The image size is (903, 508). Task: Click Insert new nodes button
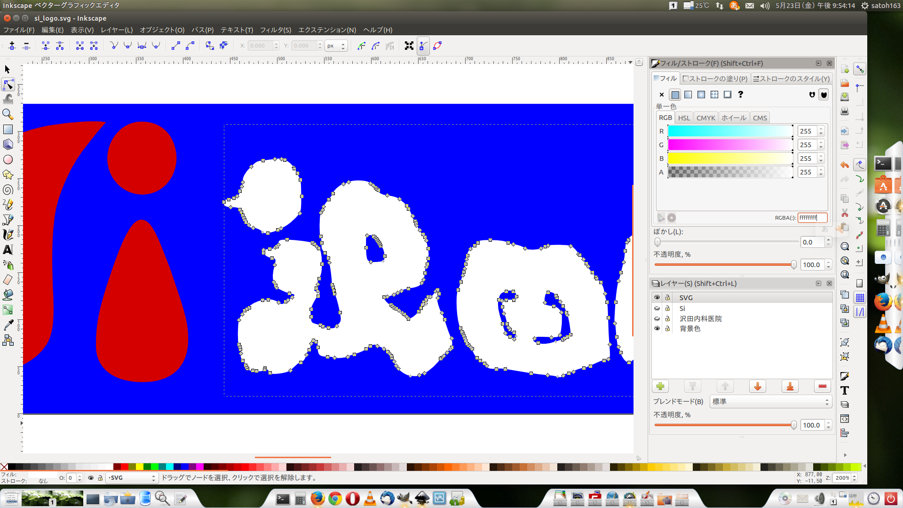12,46
